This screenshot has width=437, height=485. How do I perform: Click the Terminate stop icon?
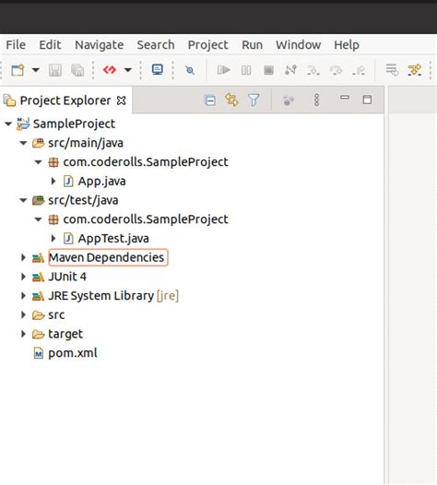pyautogui.click(x=268, y=70)
